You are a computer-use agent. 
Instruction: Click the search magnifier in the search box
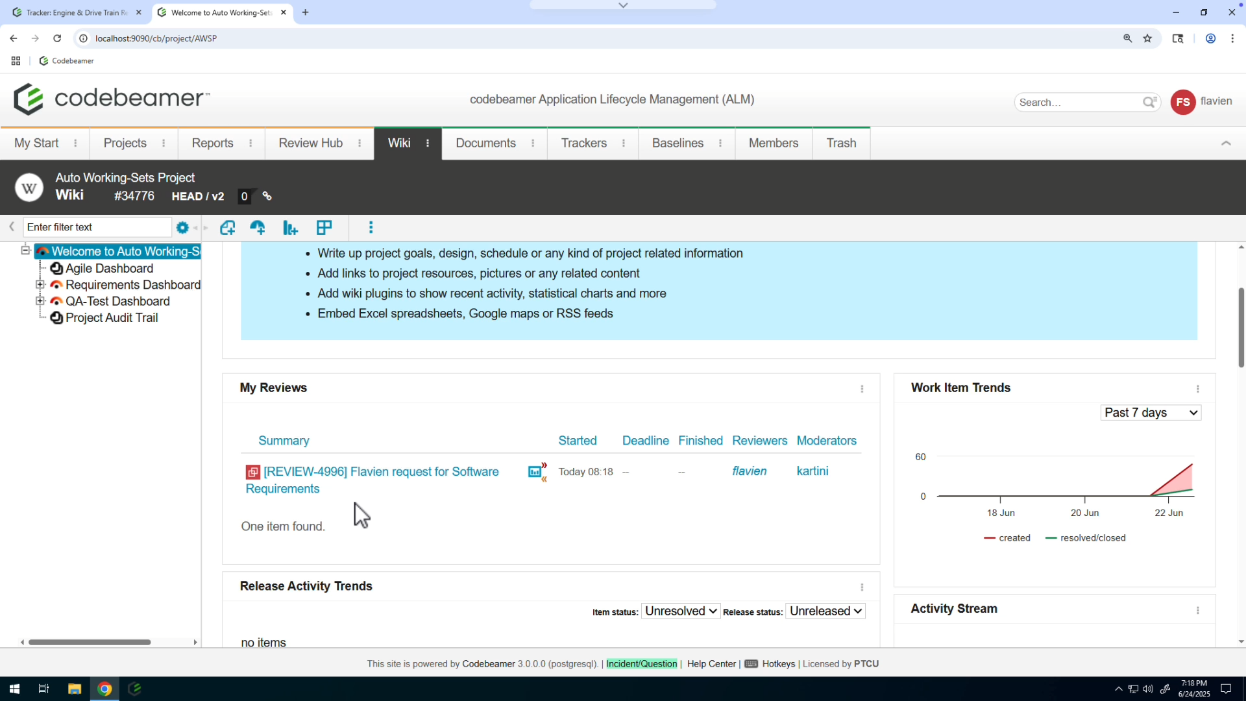1150,102
